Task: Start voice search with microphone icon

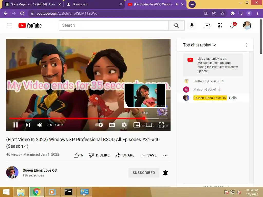Action: click(x=192, y=25)
